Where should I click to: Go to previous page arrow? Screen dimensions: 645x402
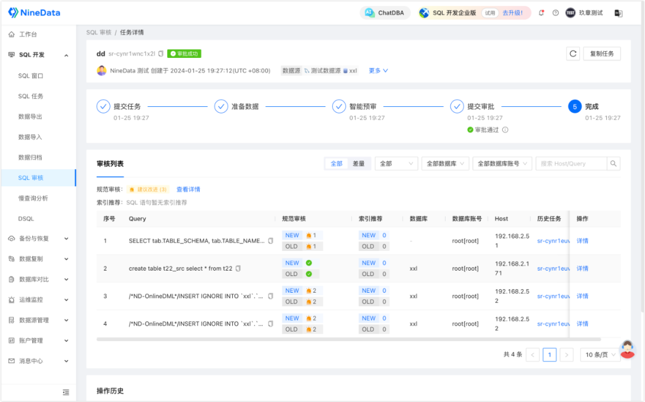(533, 355)
